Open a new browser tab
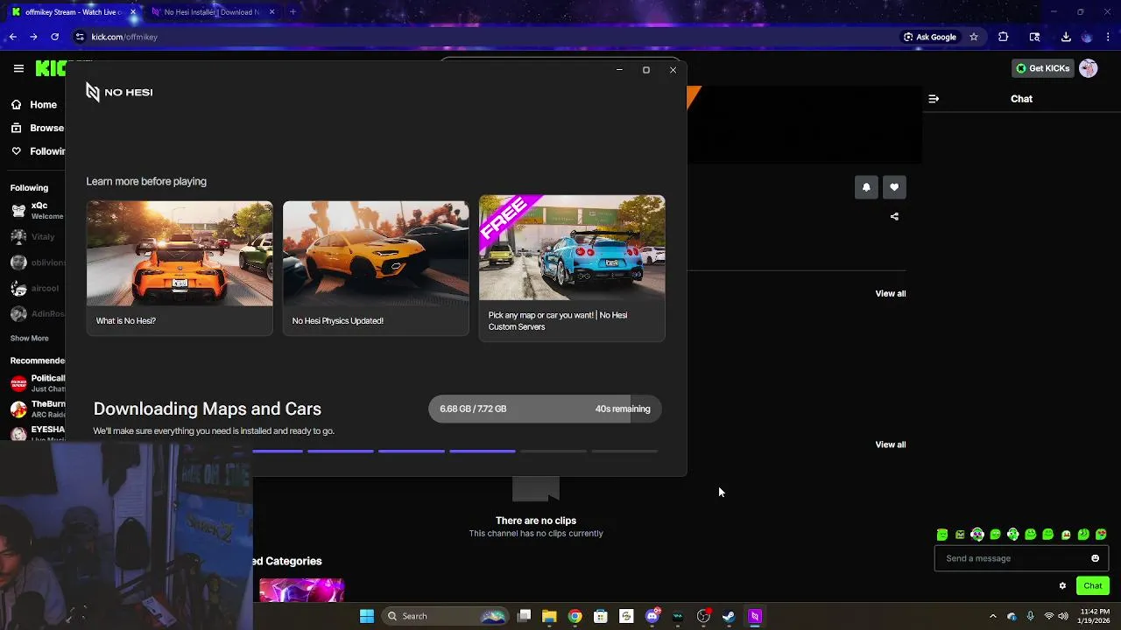 293,12
